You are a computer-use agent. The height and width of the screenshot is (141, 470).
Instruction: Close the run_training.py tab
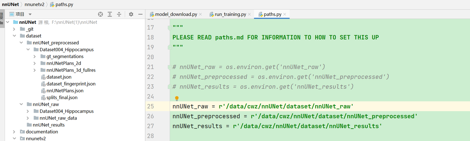click(249, 14)
